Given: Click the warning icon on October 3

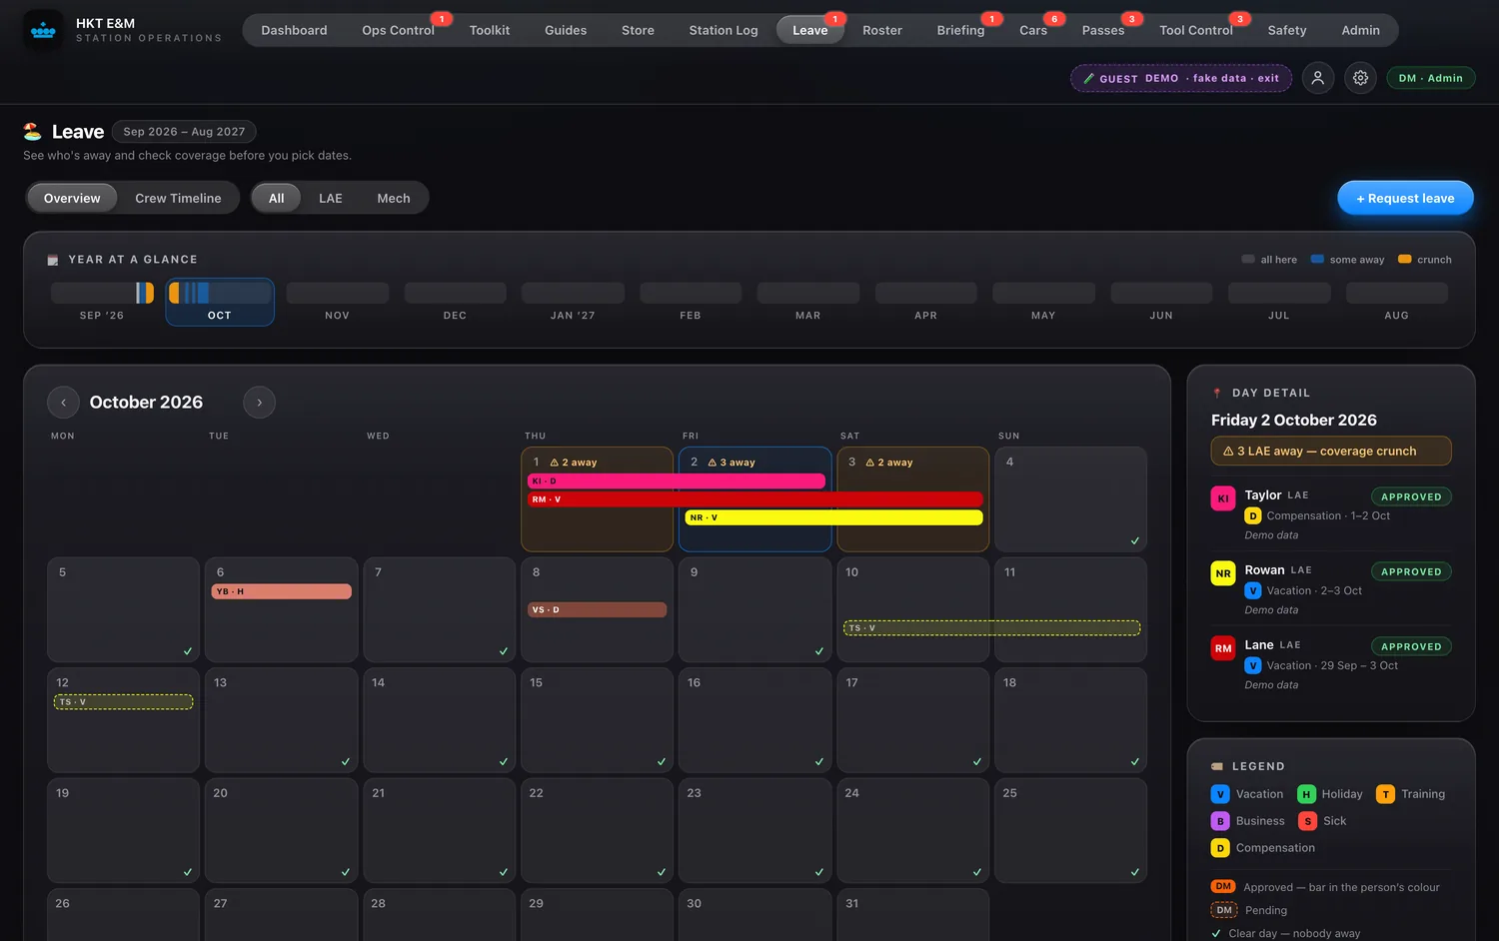Looking at the screenshot, I should pyautogui.click(x=869, y=463).
